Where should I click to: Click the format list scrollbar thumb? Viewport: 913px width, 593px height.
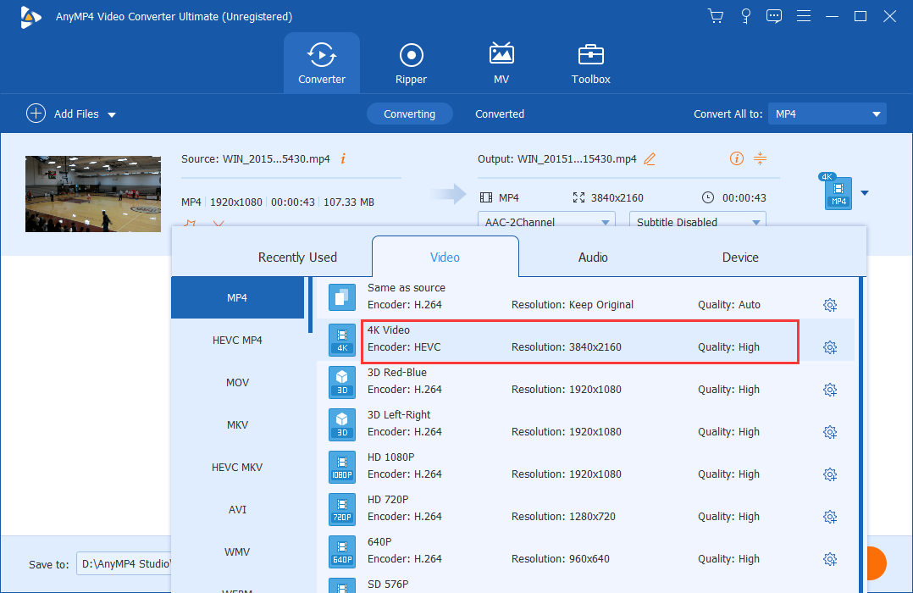[x=310, y=305]
